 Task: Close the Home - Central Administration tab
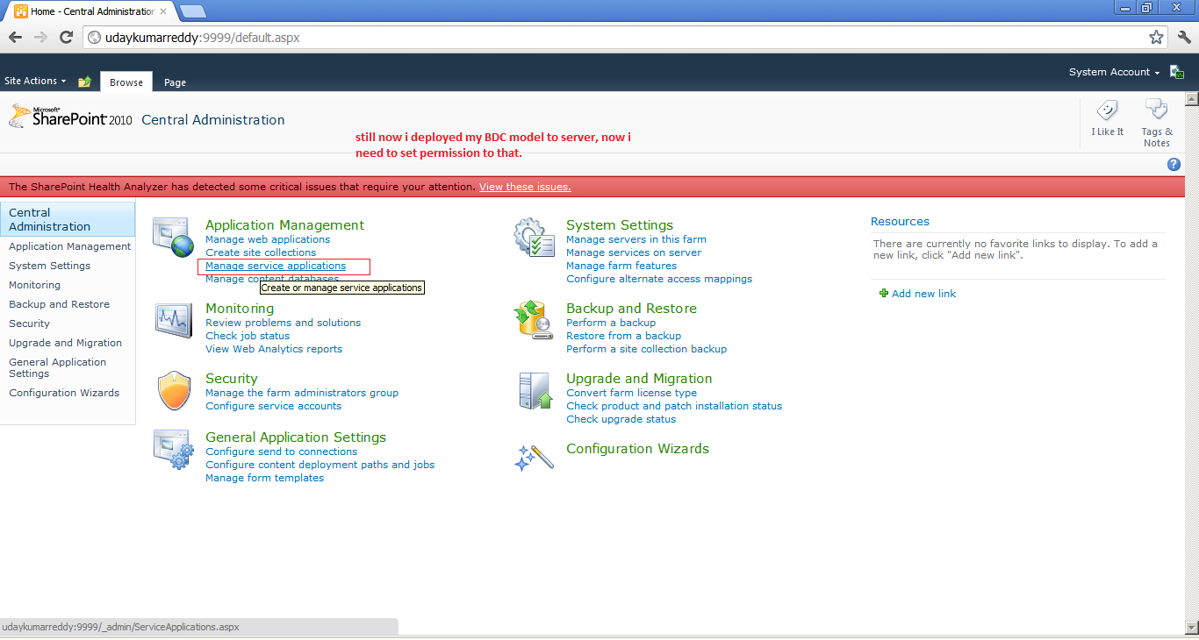point(163,11)
